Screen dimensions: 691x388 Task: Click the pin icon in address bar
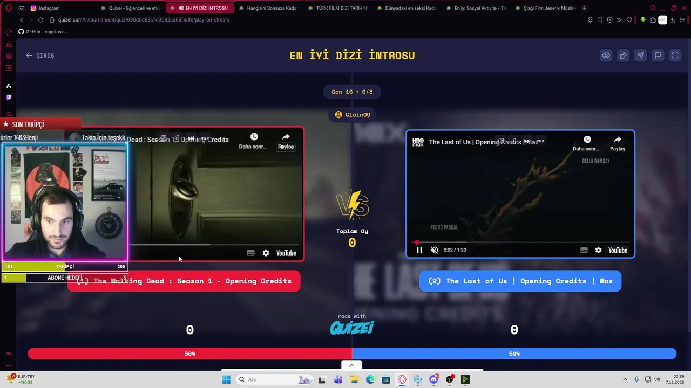click(590, 20)
